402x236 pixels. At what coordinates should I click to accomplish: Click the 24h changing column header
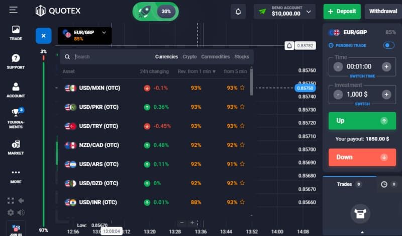coord(154,71)
